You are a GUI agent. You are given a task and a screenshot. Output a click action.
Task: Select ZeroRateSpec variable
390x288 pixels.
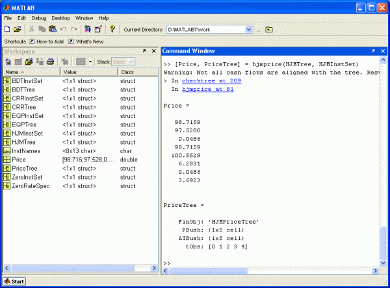81,186
